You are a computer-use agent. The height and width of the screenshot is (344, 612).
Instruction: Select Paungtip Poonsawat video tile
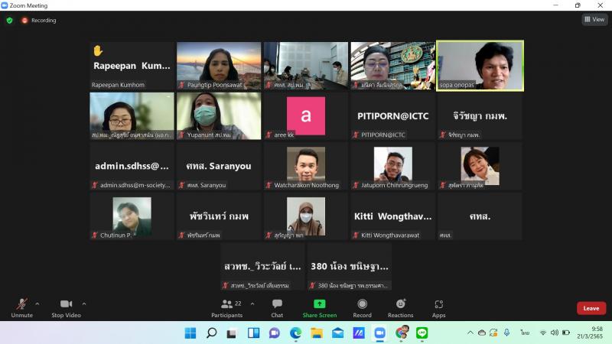tap(219, 66)
